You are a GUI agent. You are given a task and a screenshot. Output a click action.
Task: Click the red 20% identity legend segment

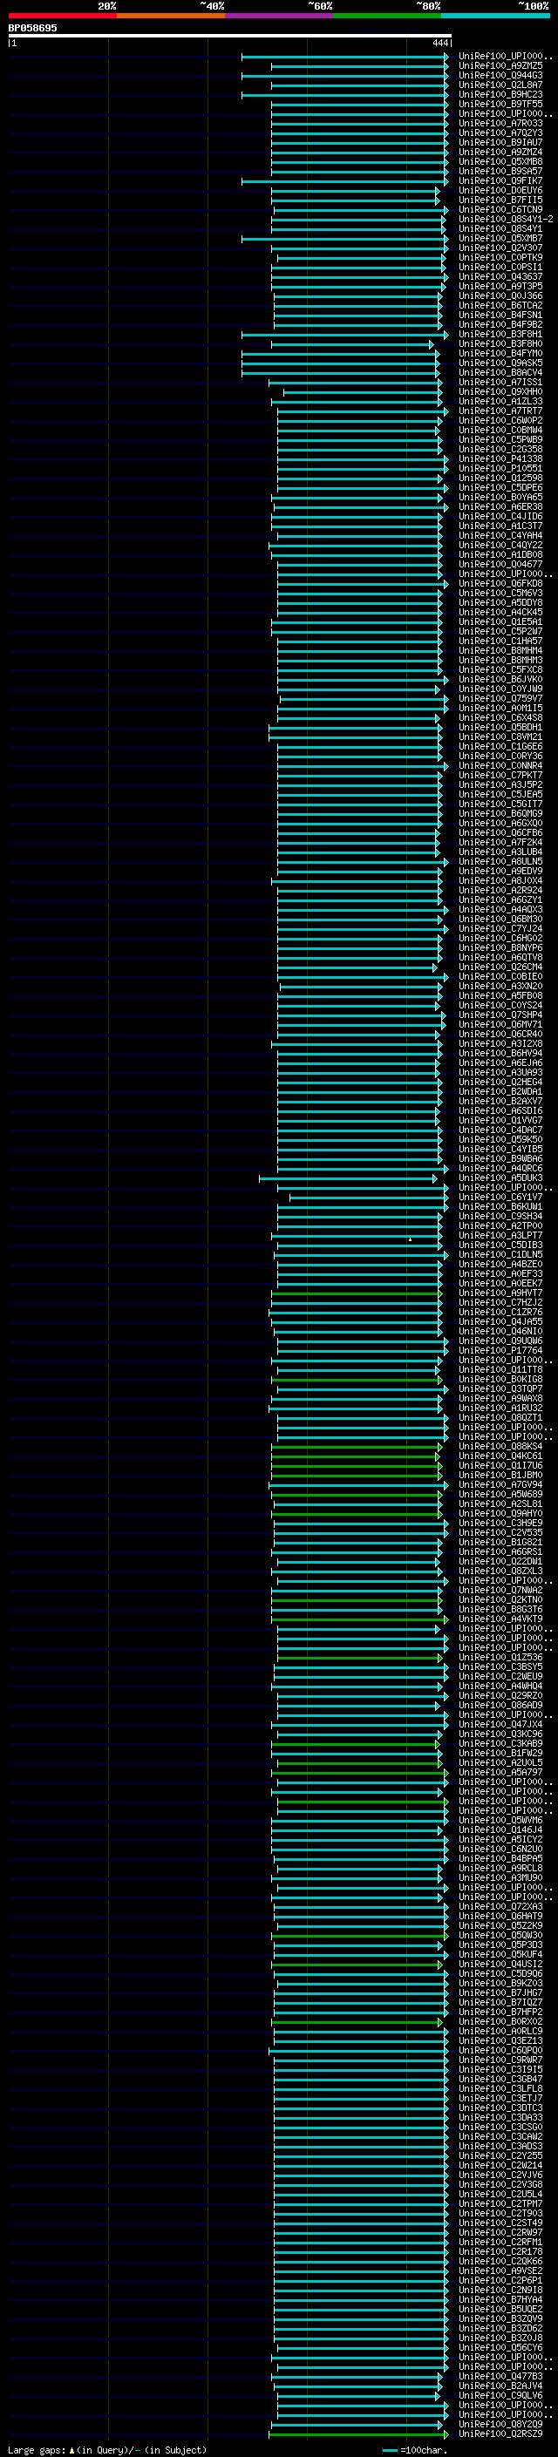point(62,16)
